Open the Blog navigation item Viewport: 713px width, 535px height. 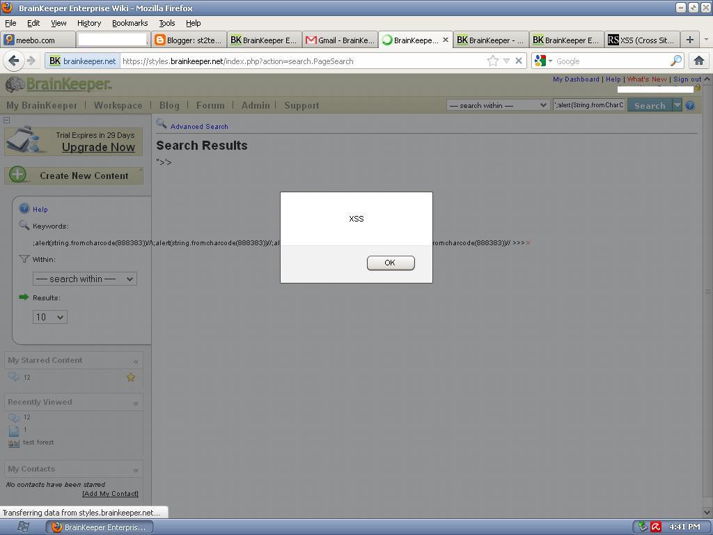pos(169,106)
